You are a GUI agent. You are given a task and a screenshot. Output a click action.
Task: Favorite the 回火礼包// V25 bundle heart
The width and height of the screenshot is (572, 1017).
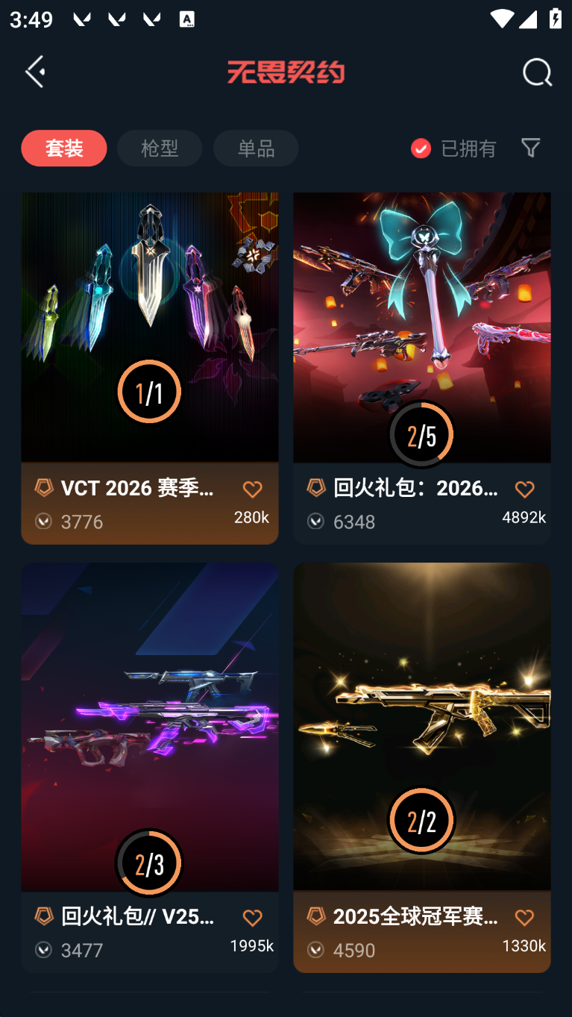pyautogui.click(x=253, y=918)
